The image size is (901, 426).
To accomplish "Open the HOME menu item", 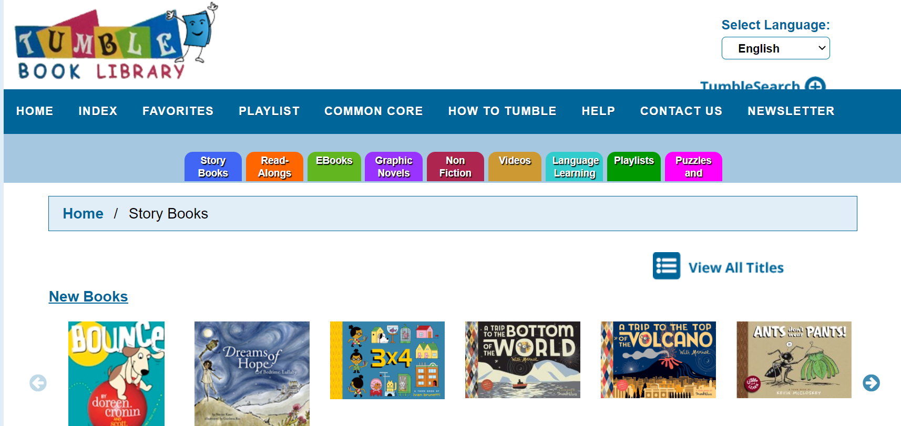I will pyautogui.click(x=35, y=111).
